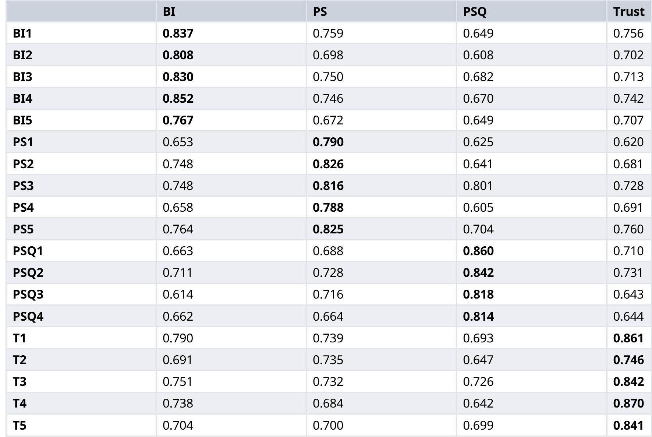The width and height of the screenshot is (652, 437).
Task: Select the PS3 row label
Action: click(x=23, y=186)
